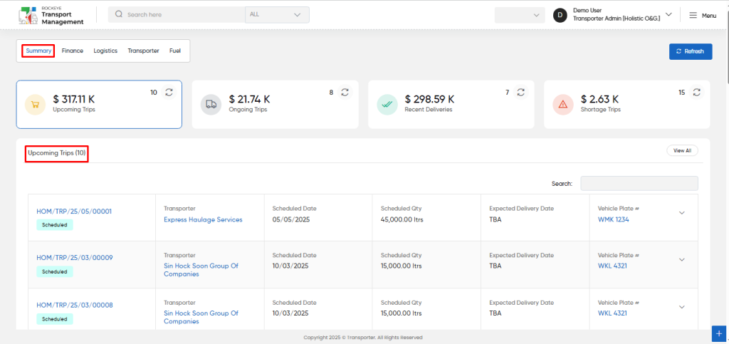The image size is (729, 344).
Task: Click the Rockeye Transport Management logo
Action: click(51, 16)
